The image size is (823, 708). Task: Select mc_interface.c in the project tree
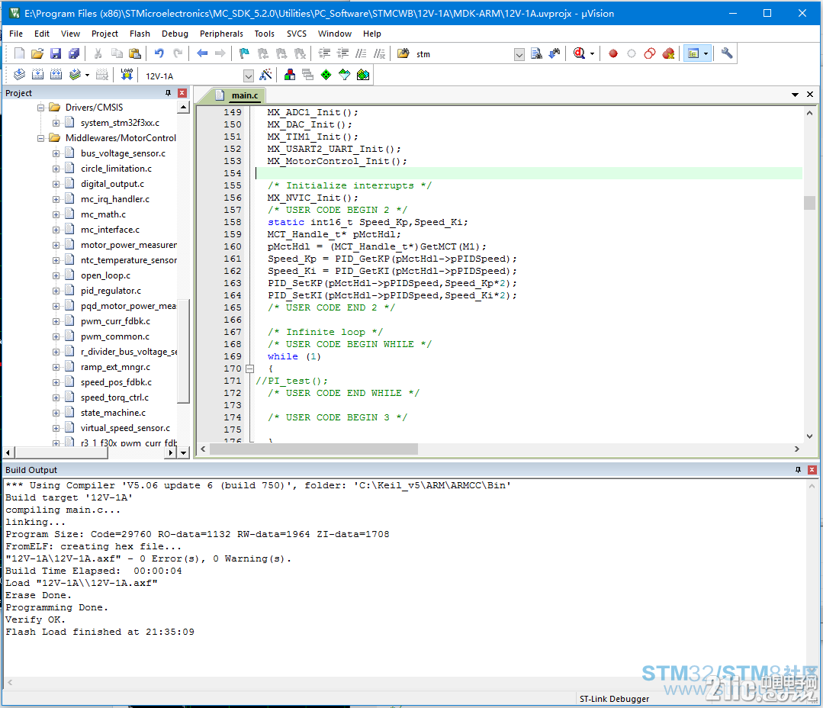click(x=110, y=230)
